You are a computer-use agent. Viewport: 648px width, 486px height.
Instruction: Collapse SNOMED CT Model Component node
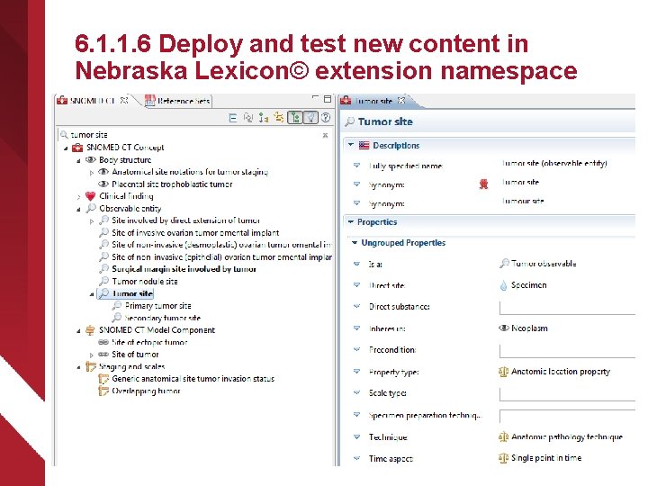[78, 330]
